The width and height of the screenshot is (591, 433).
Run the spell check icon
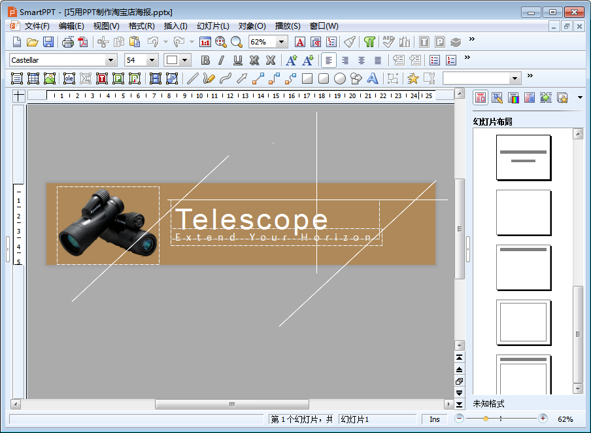(x=388, y=42)
